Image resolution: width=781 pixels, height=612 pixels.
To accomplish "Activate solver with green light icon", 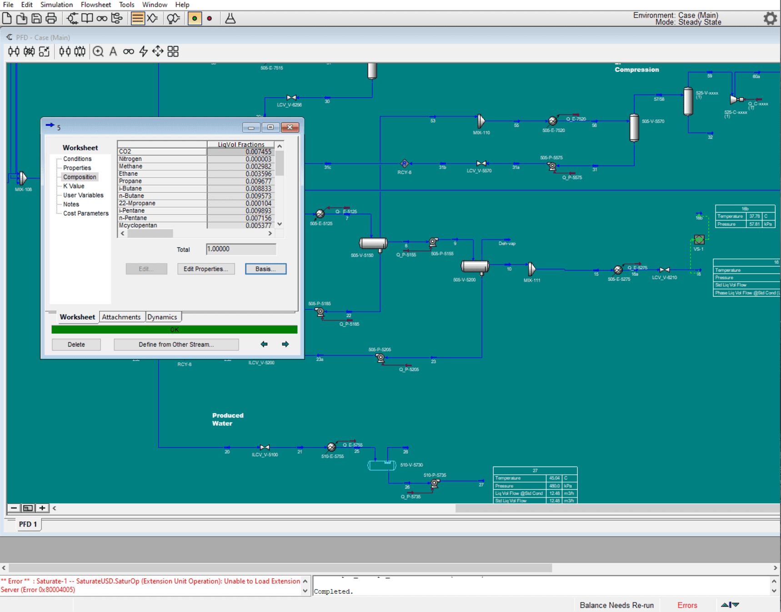I will pos(195,19).
